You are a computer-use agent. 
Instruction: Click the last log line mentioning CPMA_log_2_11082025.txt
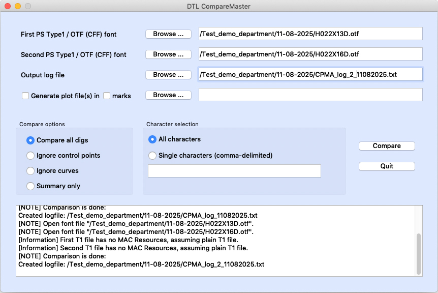click(141, 265)
